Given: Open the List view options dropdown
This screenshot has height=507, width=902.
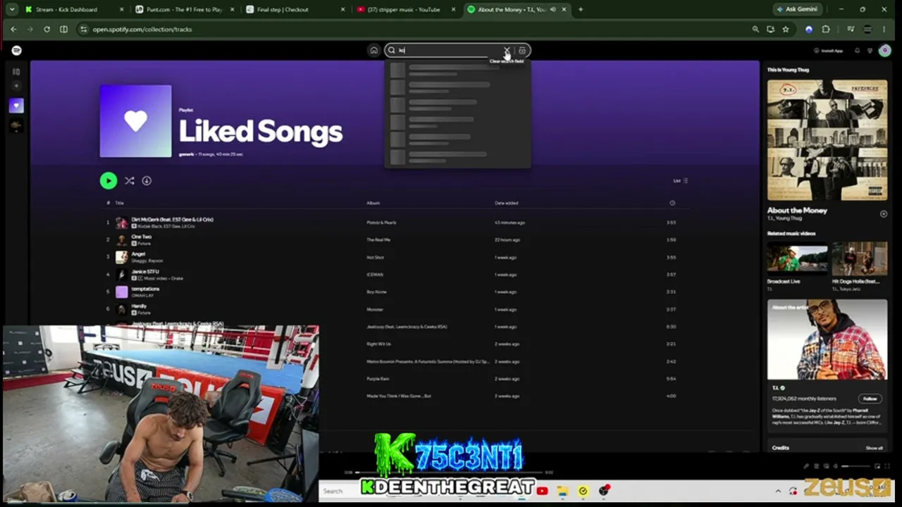Looking at the screenshot, I should click(680, 181).
